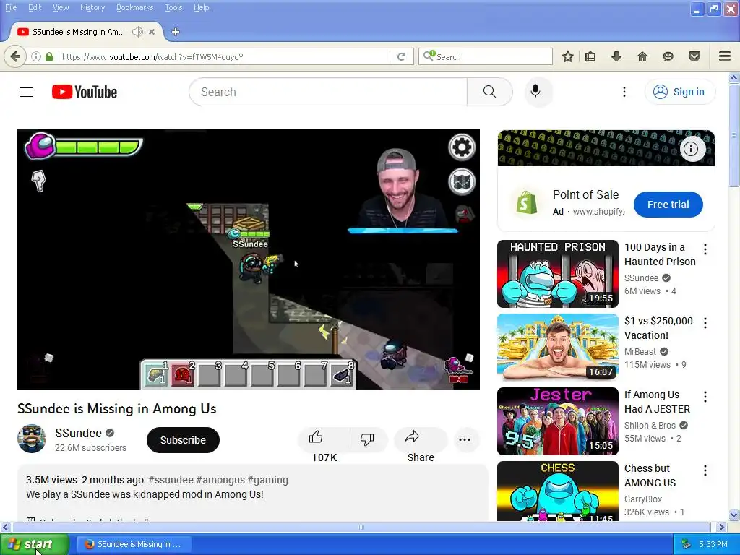Open the File menu
This screenshot has width=740, height=555.
(x=11, y=7)
